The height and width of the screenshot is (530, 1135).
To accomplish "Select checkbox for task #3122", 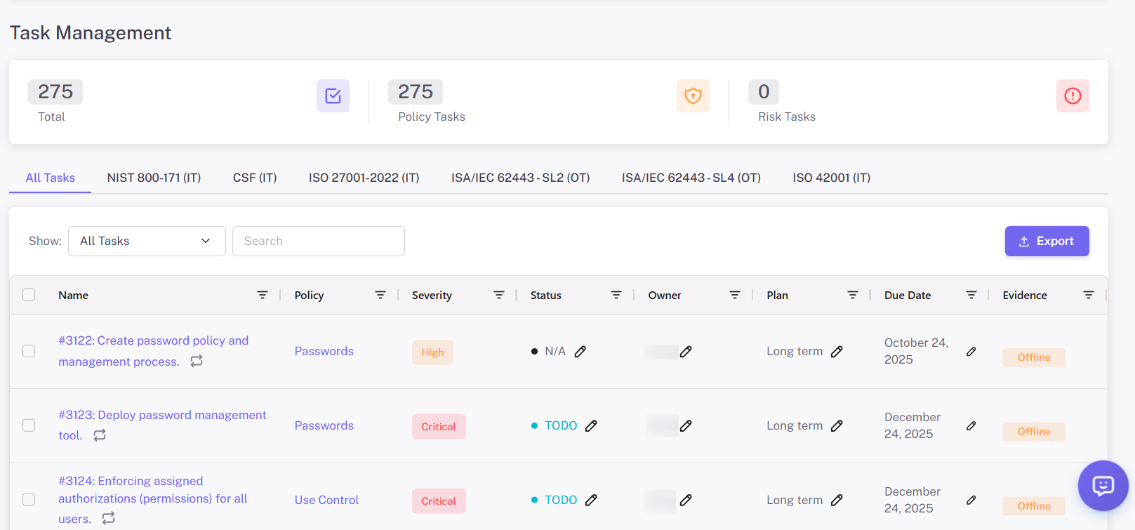I will pyautogui.click(x=29, y=351).
